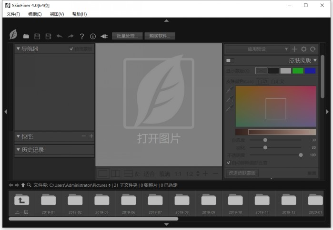The height and width of the screenshot is (230, 333).
Task: Collapse the right panel arrow
Action: tap(327, 112)
